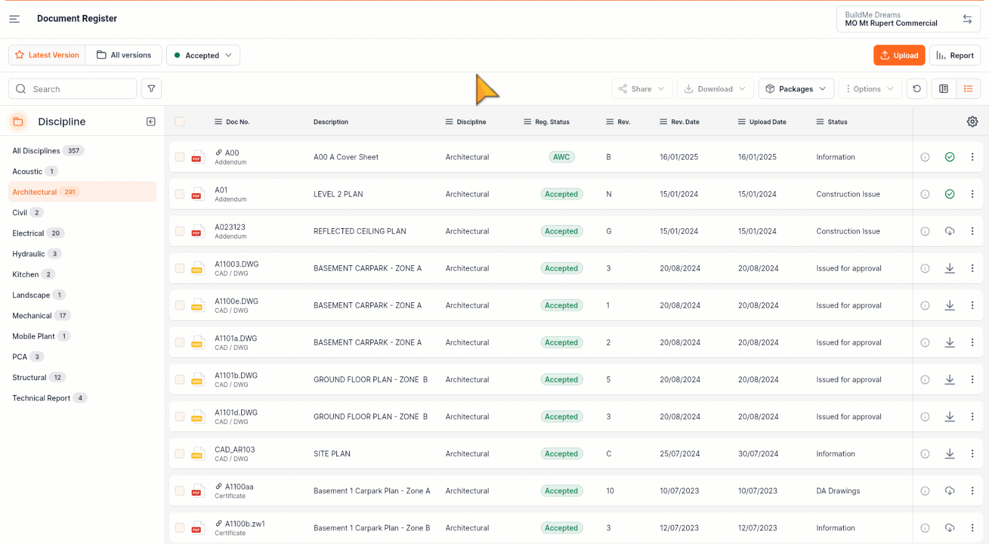The height and width of the screenshot is (544, 989).
Task: Expand the Packages dropdown
Action: [796, 89]
